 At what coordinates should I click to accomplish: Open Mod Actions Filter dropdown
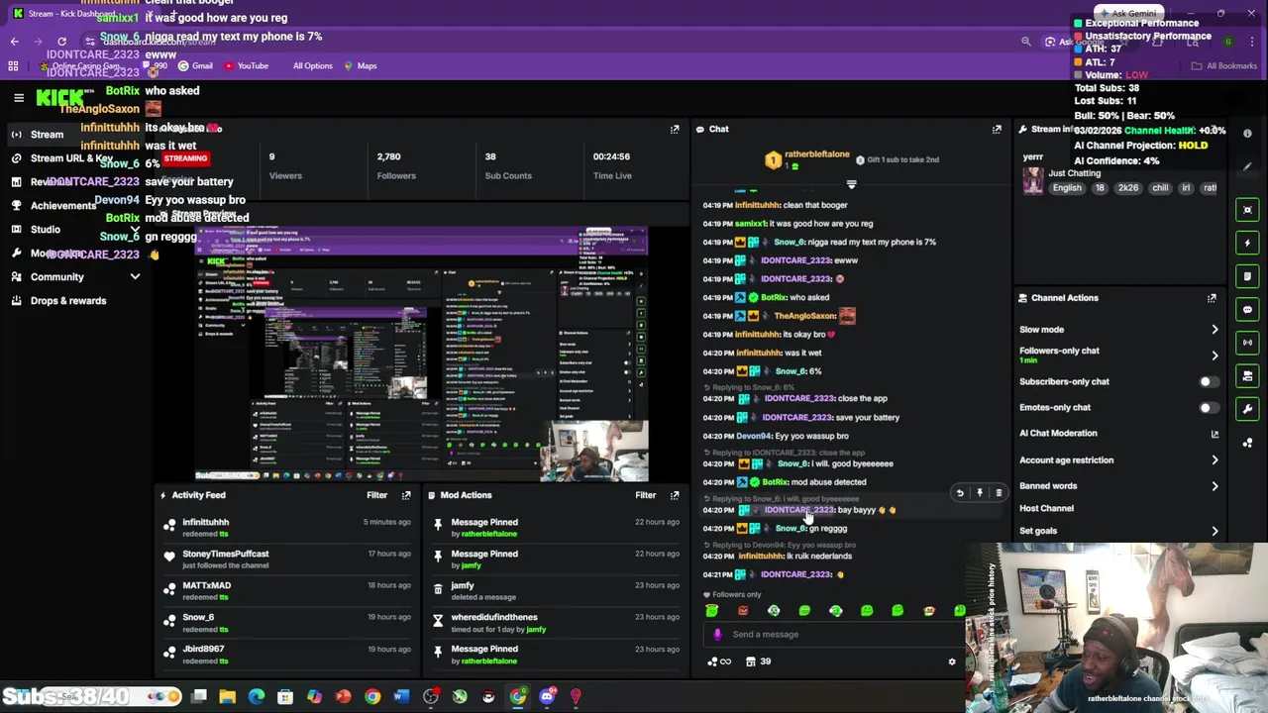(x=646, y=495)
